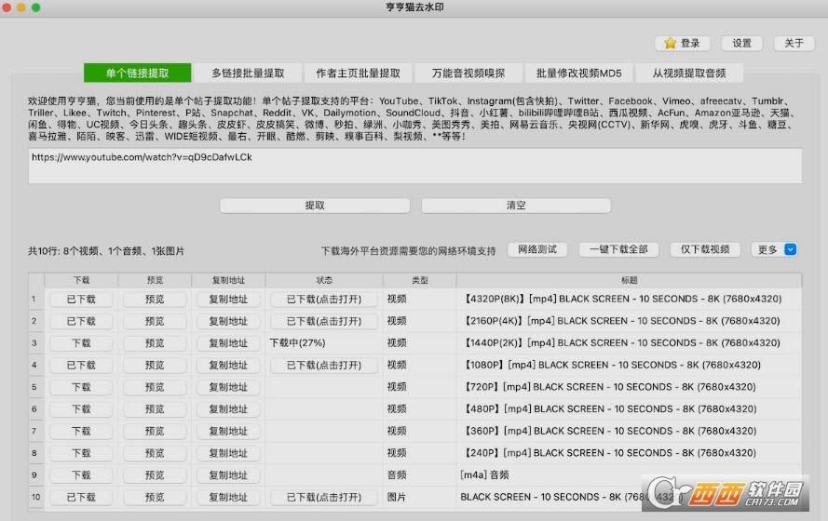Viewport: 828px width, 521px height.
Task: Switch to 多链接批量提取 tab
Action: 248,73
